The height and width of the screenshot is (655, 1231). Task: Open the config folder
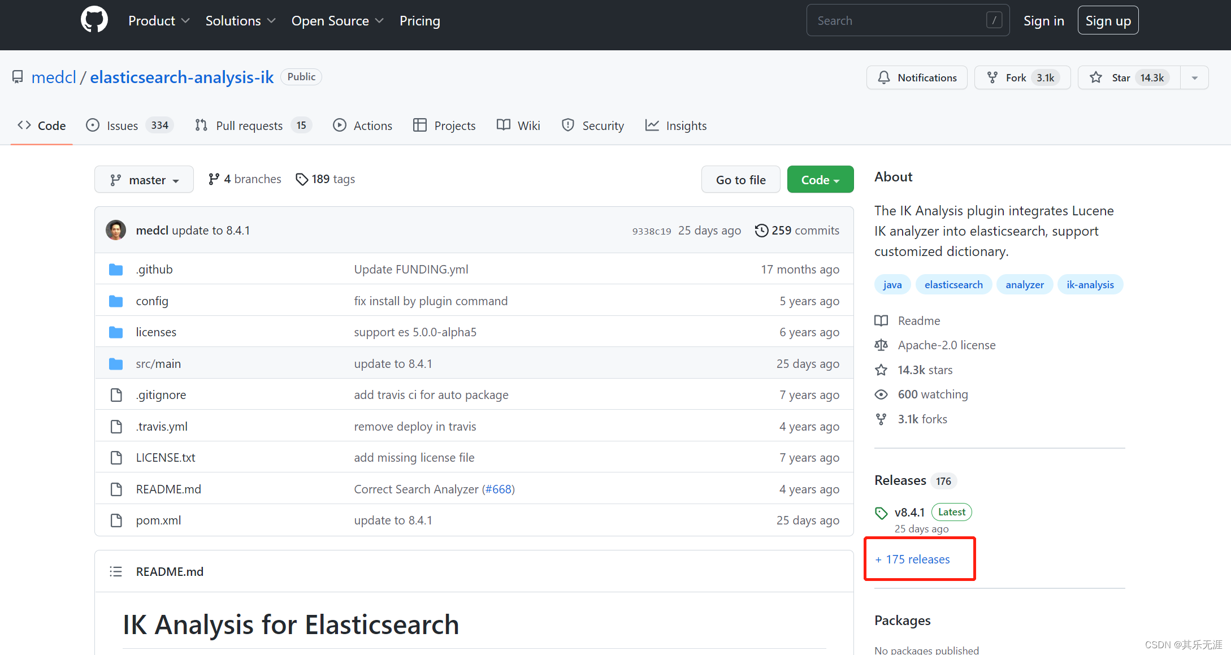(152, 301)
